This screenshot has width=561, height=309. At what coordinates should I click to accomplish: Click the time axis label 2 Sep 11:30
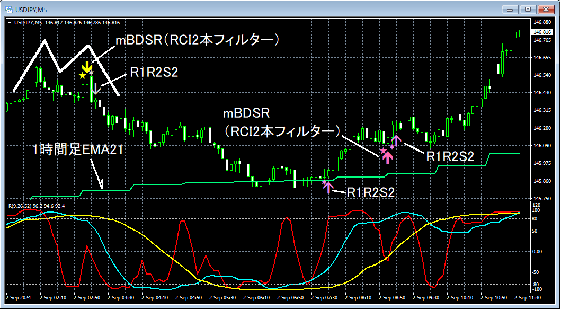(x=527, y=297)
